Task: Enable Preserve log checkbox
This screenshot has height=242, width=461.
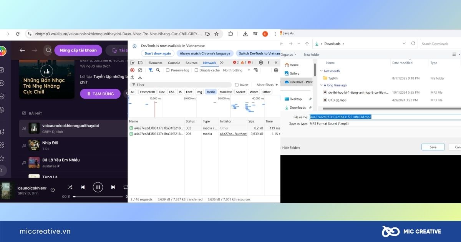Action: pos(167,70)
